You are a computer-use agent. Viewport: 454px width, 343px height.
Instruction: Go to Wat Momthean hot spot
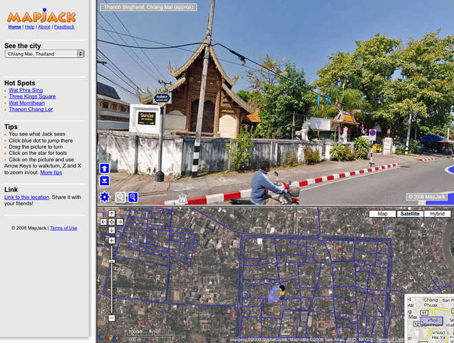pyautogui.click(x=27, y=103)
